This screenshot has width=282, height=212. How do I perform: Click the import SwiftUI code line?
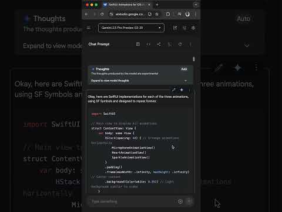coord(103,114)
